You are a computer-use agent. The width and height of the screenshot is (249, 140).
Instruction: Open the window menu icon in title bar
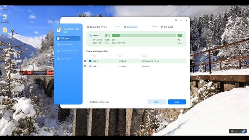[x=176, y=20]
